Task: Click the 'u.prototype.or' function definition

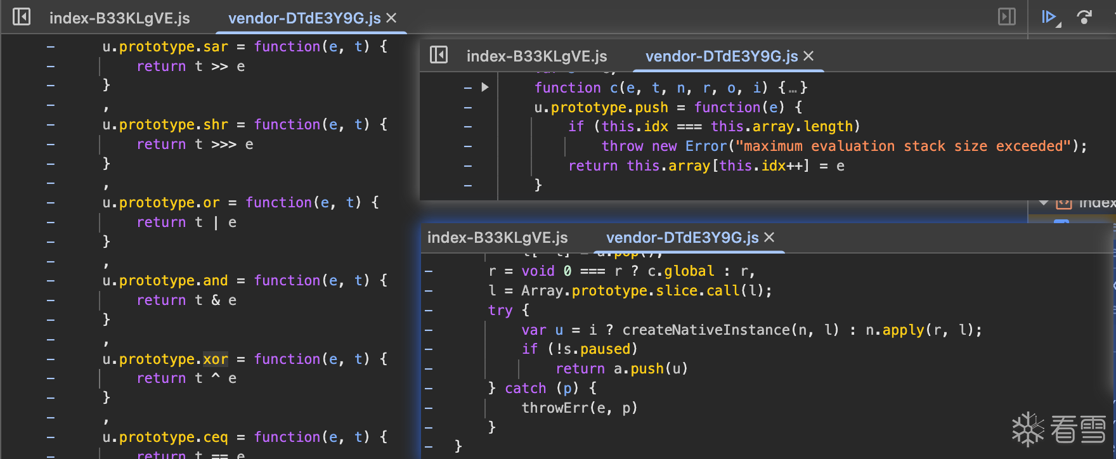Action: (241, 203)
